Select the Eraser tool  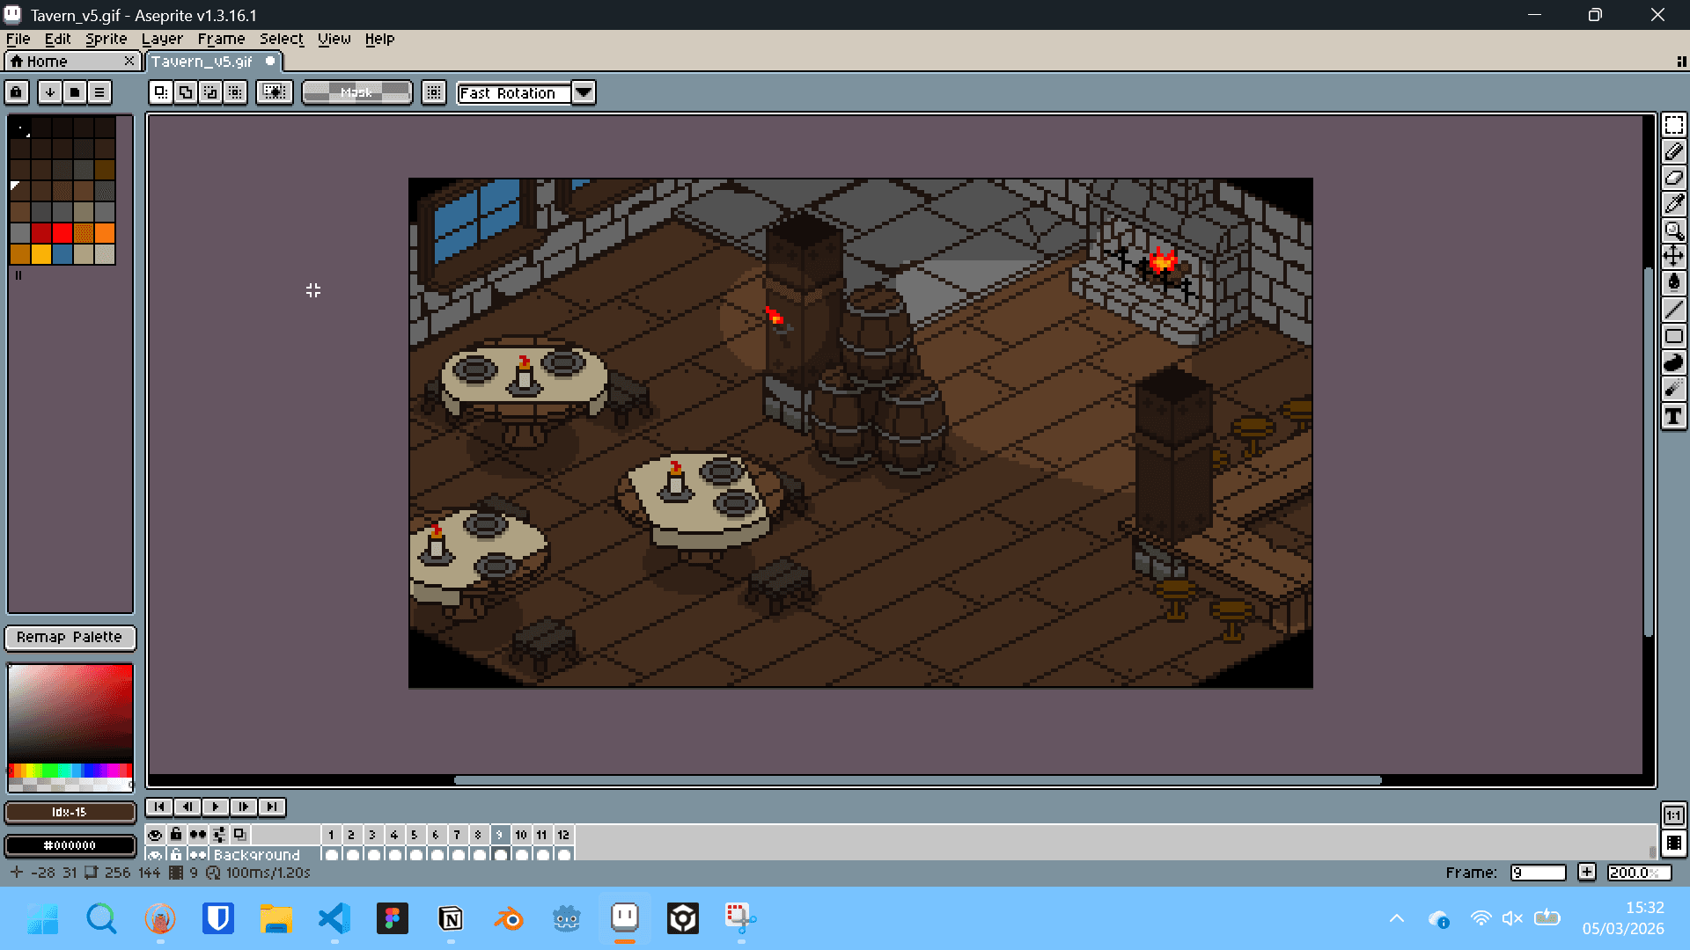[x=1673, y=178]
